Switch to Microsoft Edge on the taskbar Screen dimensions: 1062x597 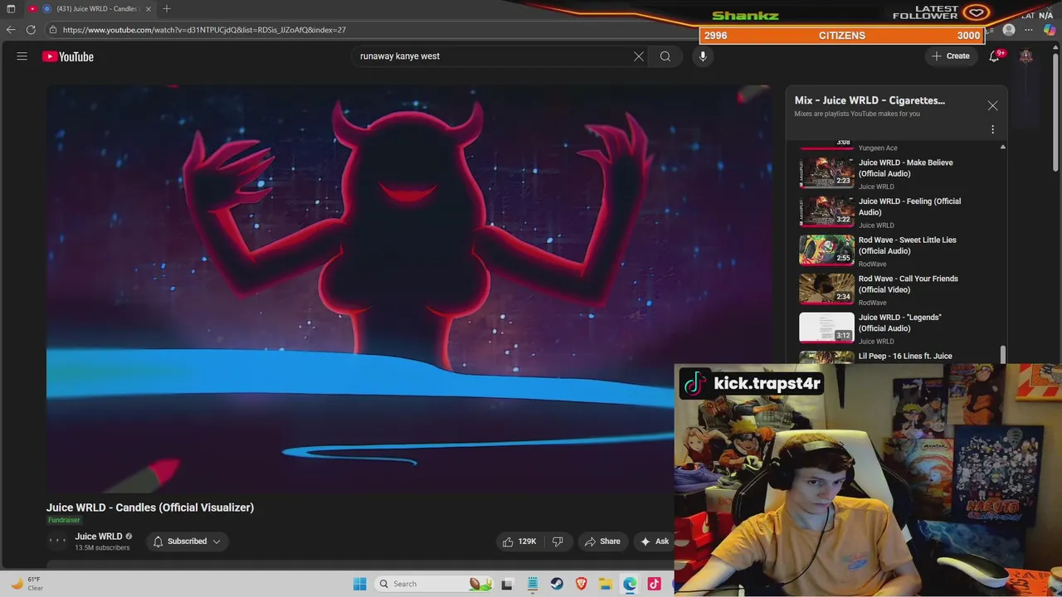(630, 584)
